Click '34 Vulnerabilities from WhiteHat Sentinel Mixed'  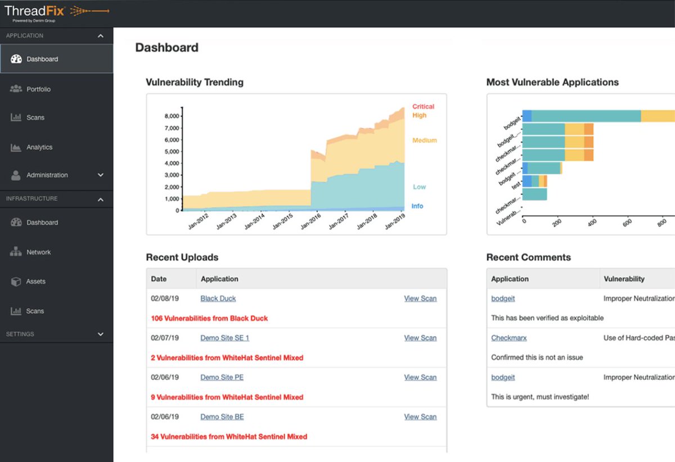(229, 436)
